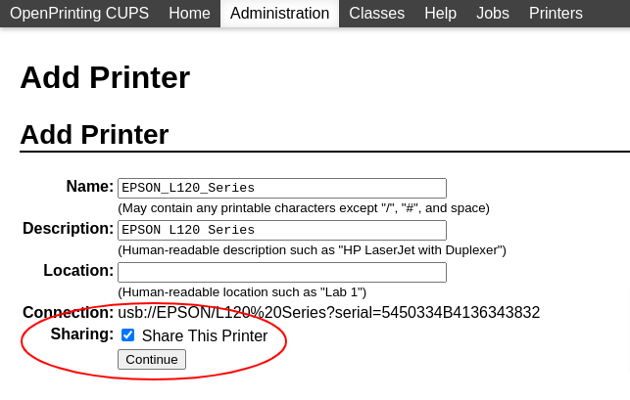
Task: Click the large Add Printer page title
Action: (105, 77)
